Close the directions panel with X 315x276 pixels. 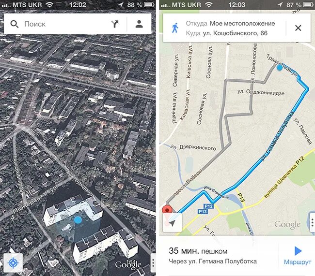tap(298, 28)
